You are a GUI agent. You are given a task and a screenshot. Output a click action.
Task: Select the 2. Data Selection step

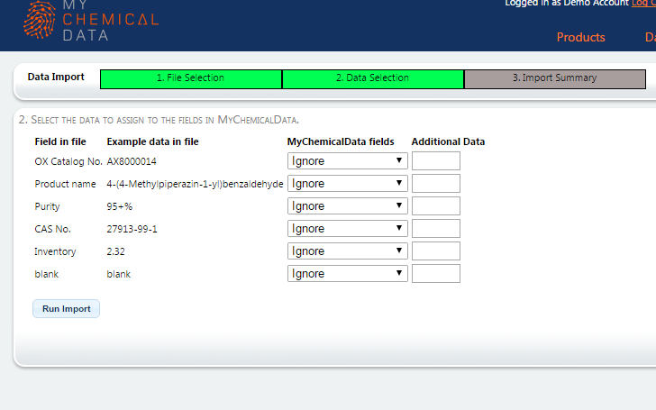point(373,79)
